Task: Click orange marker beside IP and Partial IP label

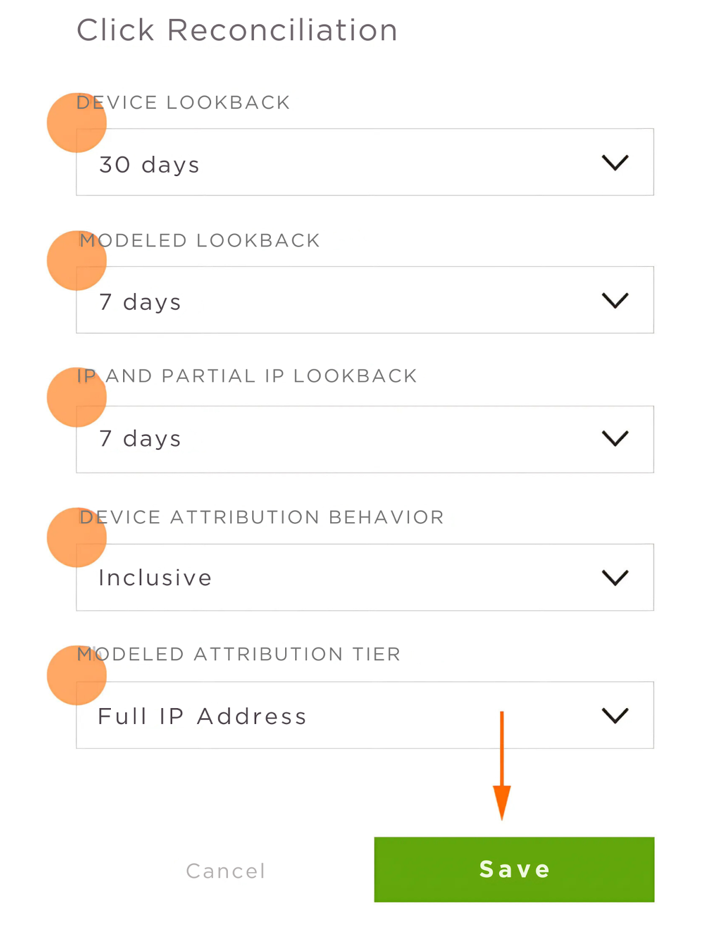Action: (76, 397)
